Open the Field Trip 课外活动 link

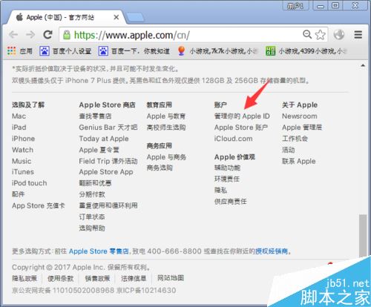point(108,161)
